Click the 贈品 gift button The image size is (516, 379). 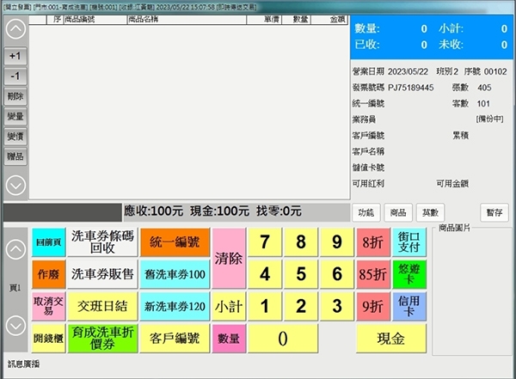point(15,156)
